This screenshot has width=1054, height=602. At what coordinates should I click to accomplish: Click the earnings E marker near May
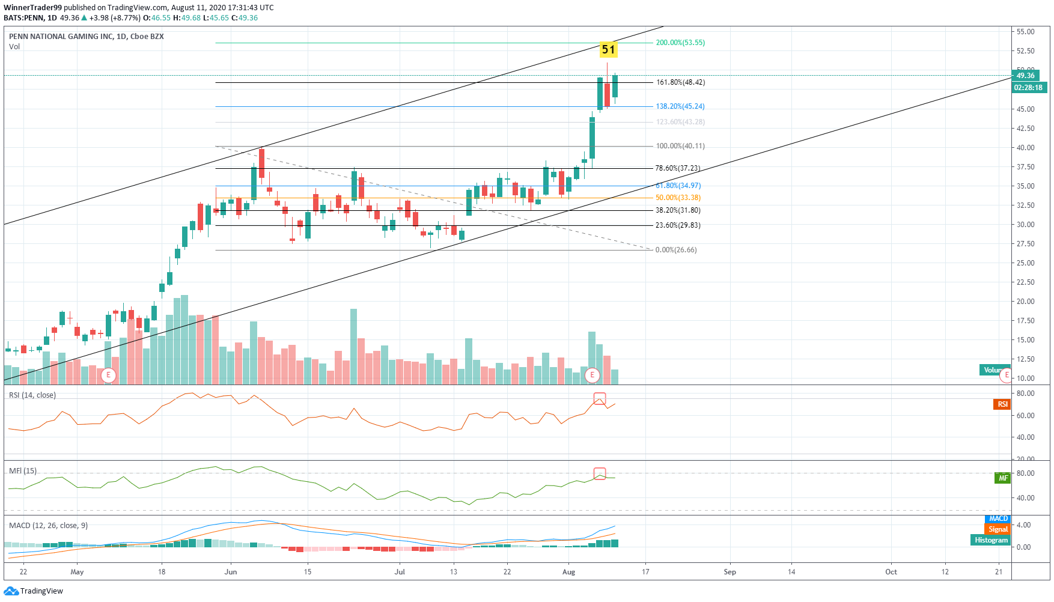point(108,375)
